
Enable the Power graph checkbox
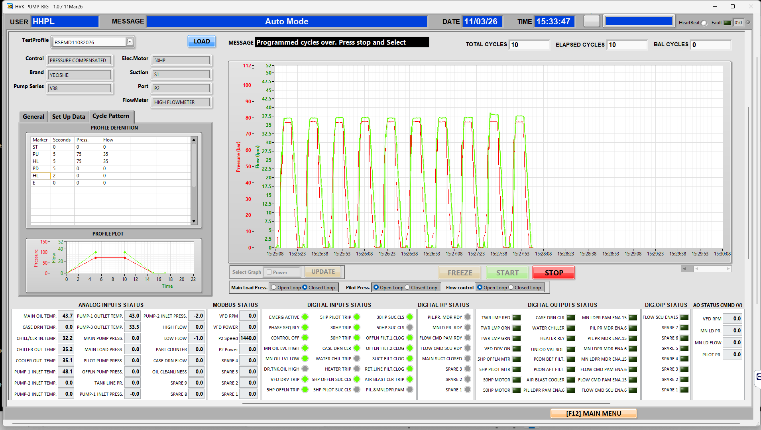click(269, 272)
